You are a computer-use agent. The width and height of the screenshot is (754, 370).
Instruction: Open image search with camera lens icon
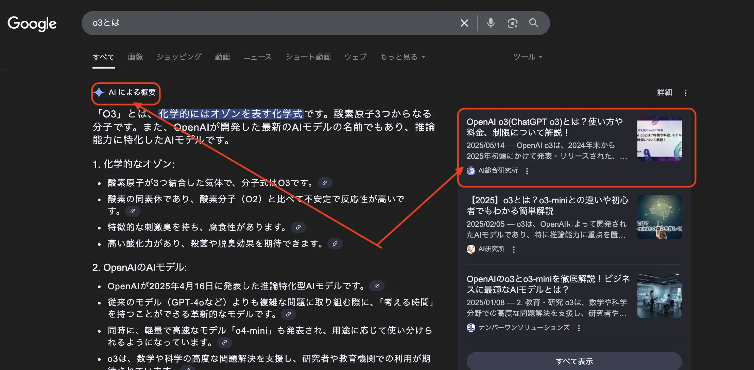pyautogui.click(x=512, y=23)
